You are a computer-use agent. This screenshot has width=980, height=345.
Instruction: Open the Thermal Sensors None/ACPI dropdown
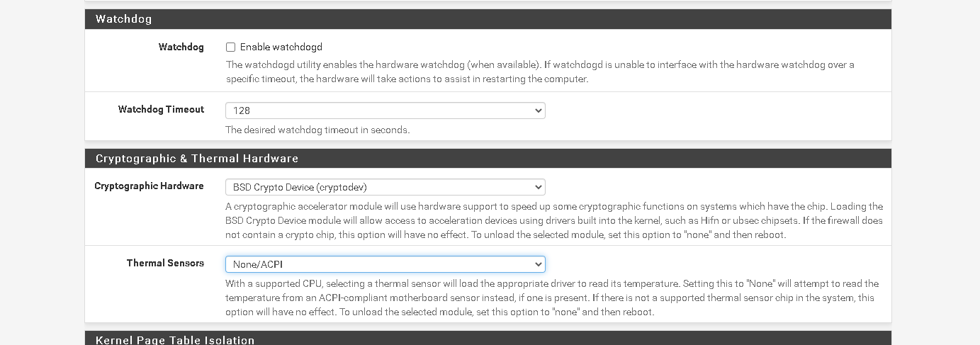(x=385, y=264)
